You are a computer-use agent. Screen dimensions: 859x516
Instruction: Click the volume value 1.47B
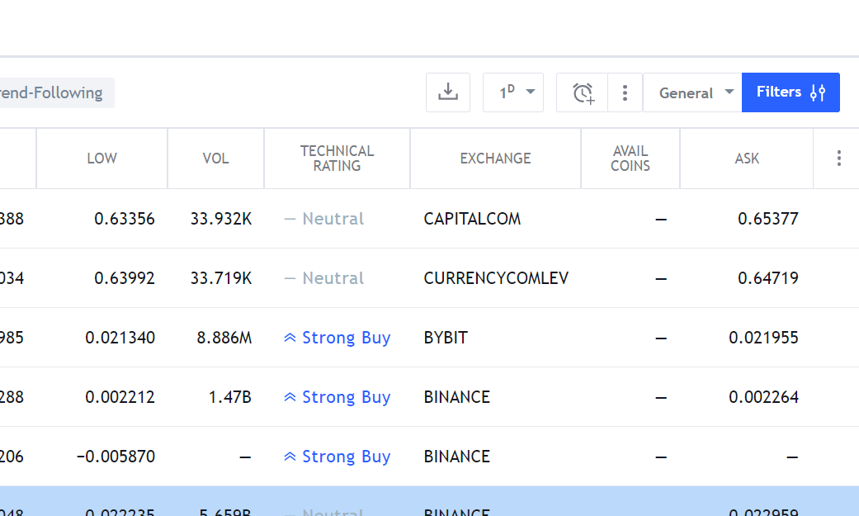coord(229,397)
